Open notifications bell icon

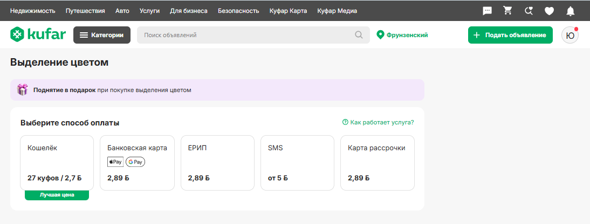click(571, 11)
